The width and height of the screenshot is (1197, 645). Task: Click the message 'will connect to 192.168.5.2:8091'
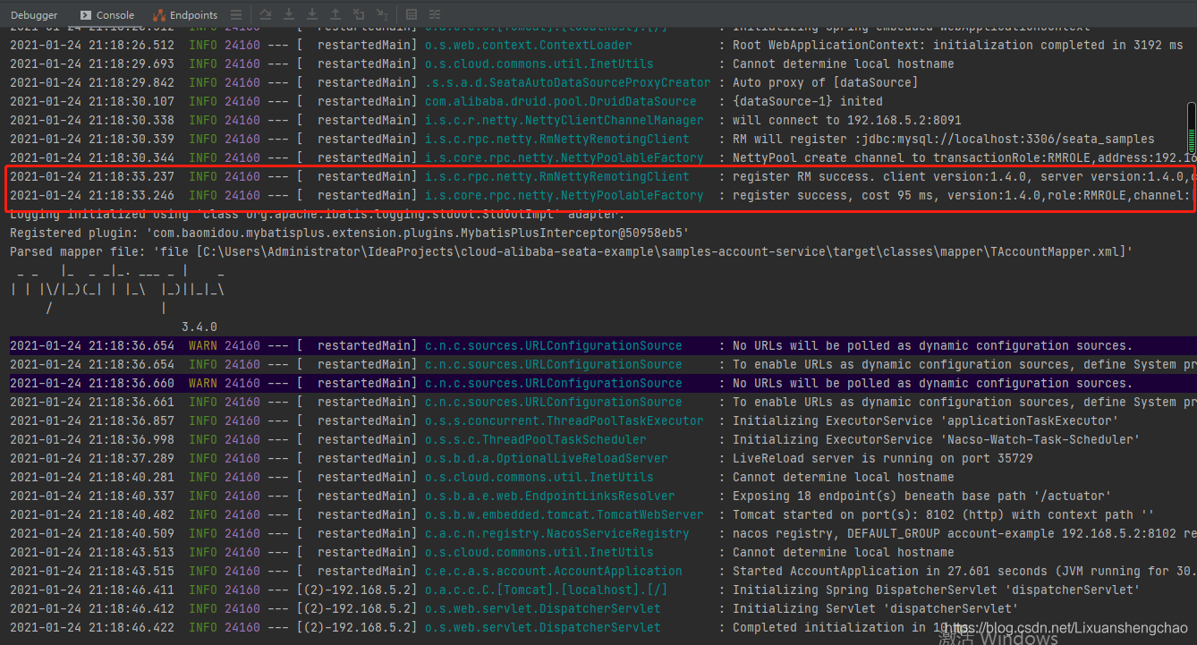pos(847,120)
